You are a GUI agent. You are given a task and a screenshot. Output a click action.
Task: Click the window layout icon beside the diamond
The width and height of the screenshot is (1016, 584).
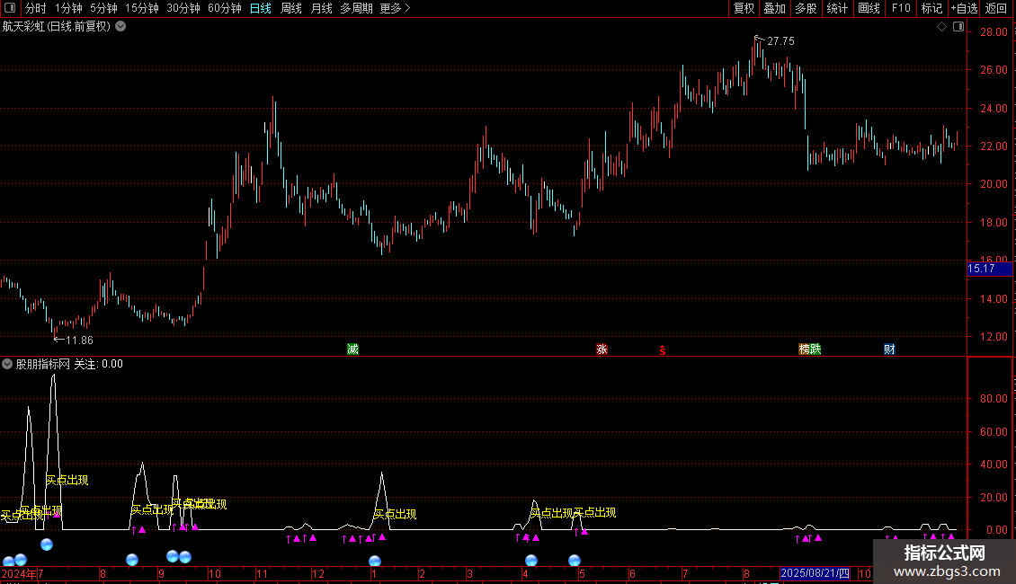958,27
